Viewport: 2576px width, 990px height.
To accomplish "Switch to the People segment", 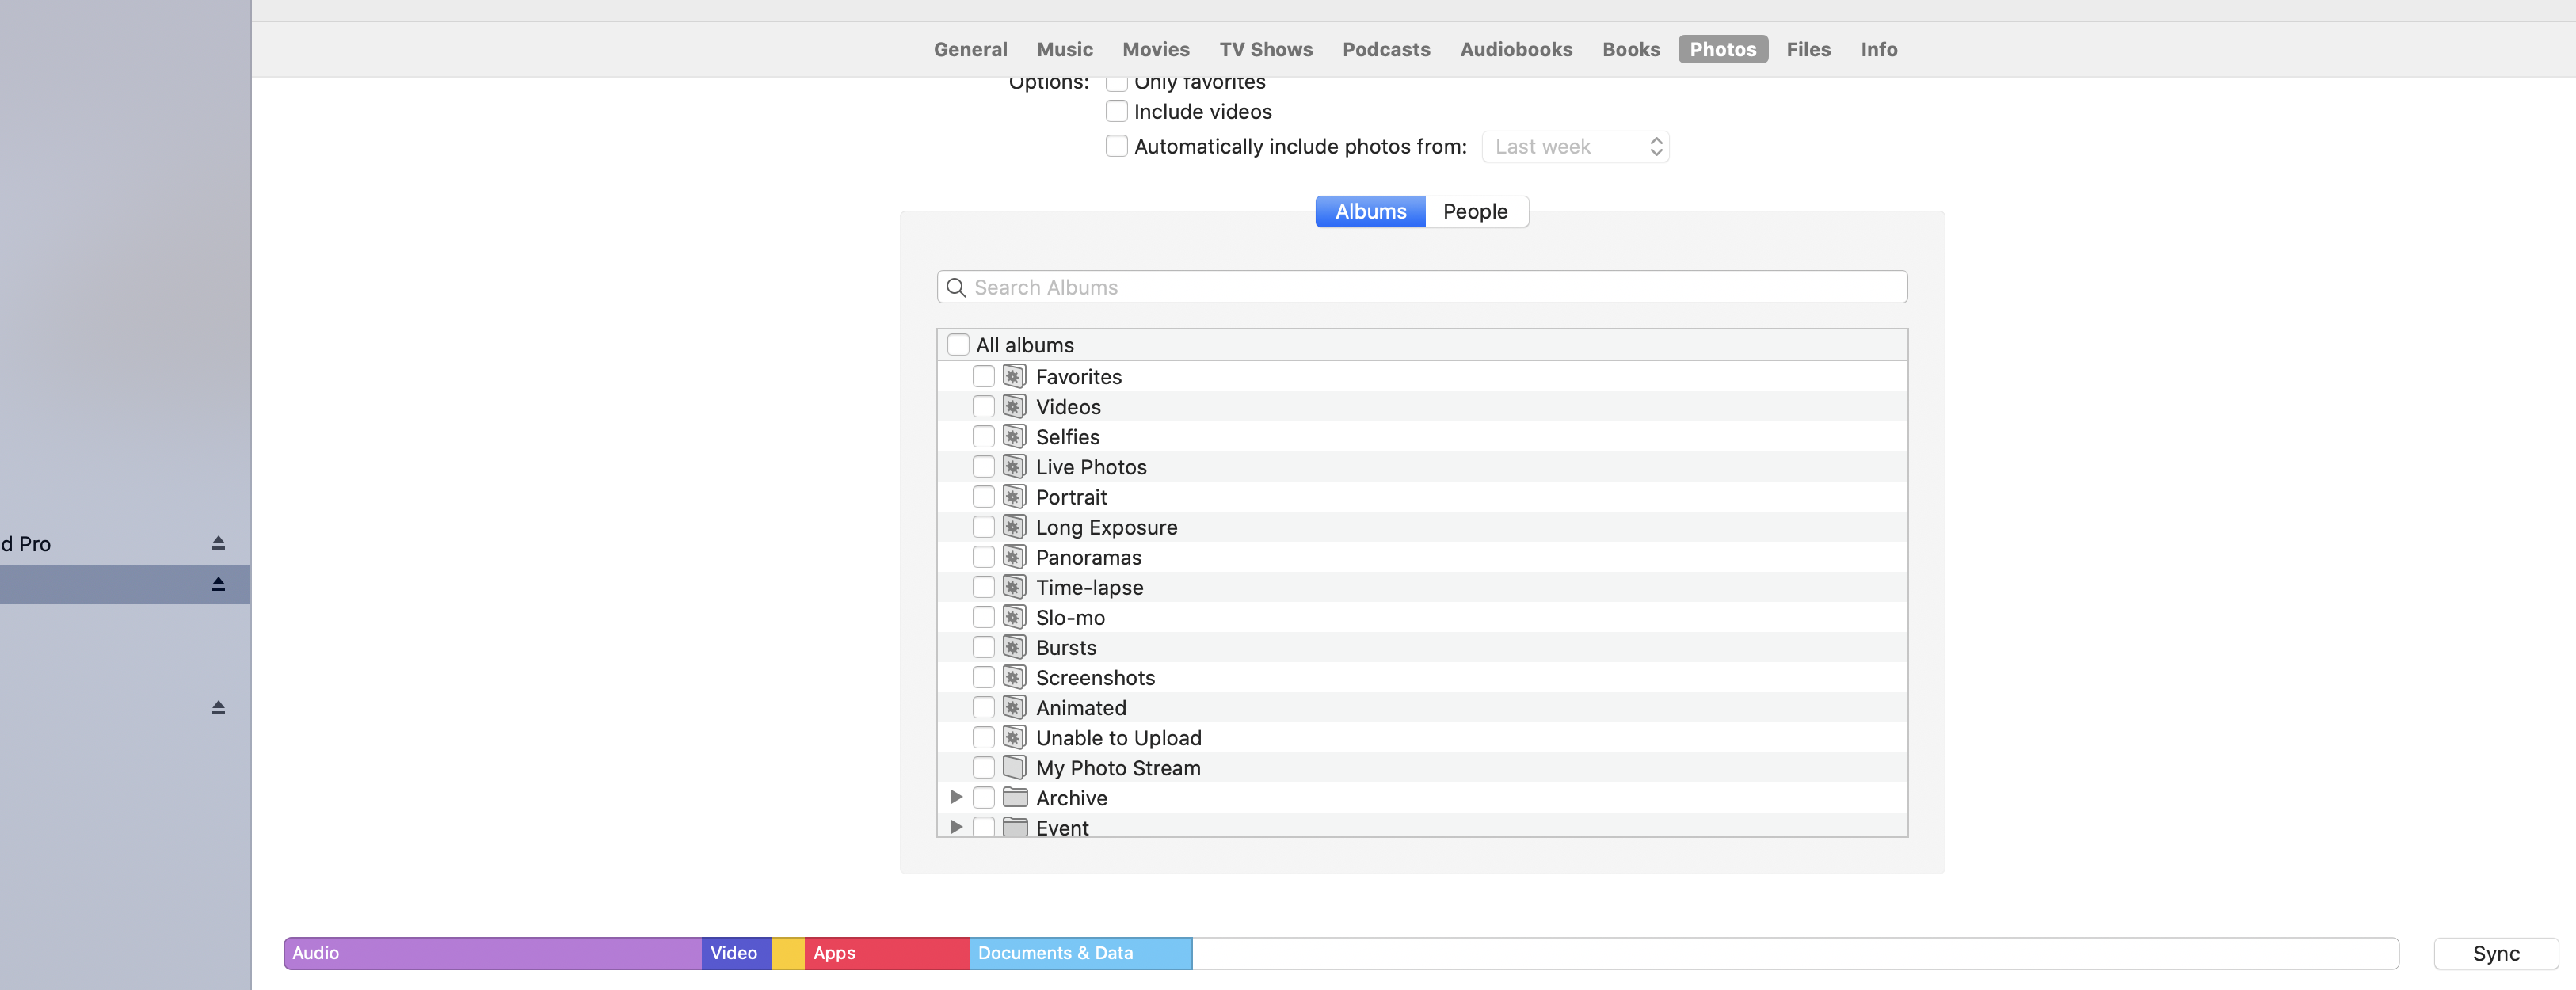I will [x=1474, y=211].
